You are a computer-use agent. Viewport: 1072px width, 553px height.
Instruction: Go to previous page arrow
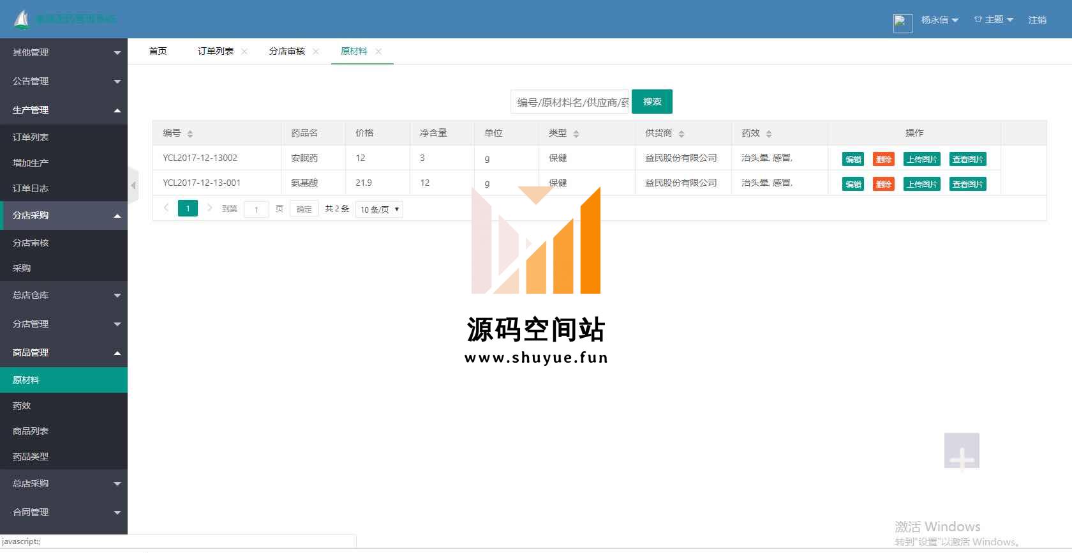click(167, 208)
